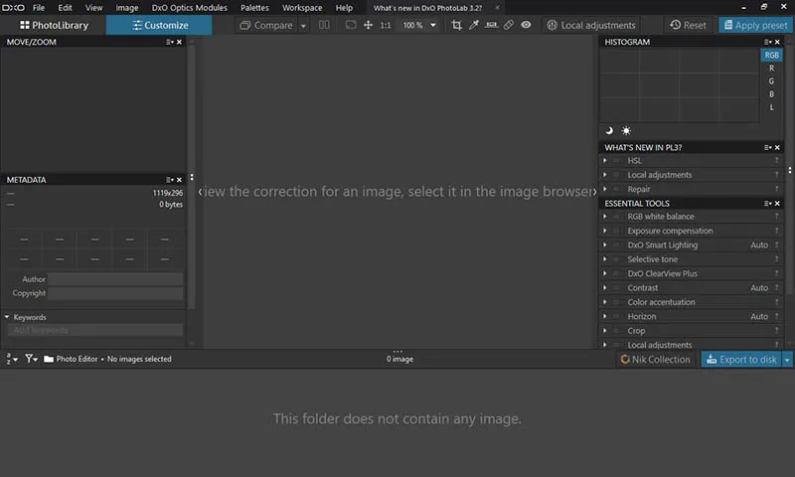This screenshot has width=795, height=477.
Task: Activate the Horizon leveling tool icon
Action: [491, 25]
